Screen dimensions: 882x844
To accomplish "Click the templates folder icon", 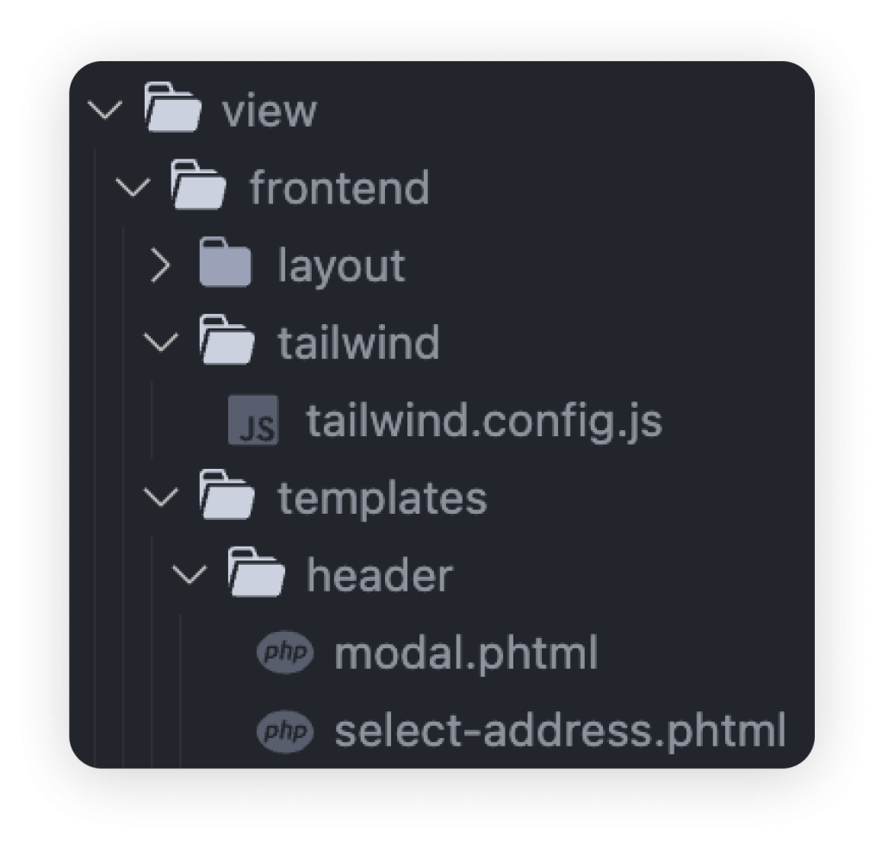I will coord(227,495).
